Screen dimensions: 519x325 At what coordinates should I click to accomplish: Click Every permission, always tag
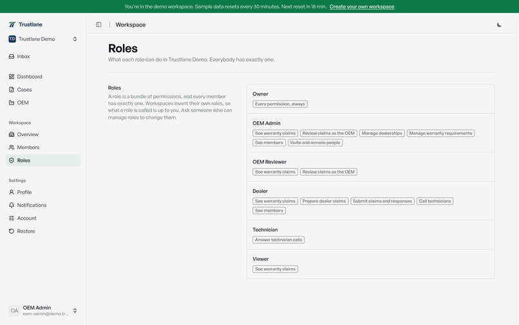tap(279, 104)
